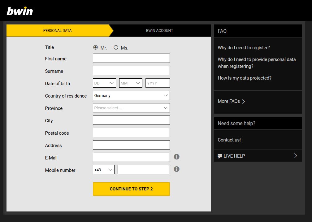
Task: Open the DD day of birth dropdown
Action: tap(105, 83)
